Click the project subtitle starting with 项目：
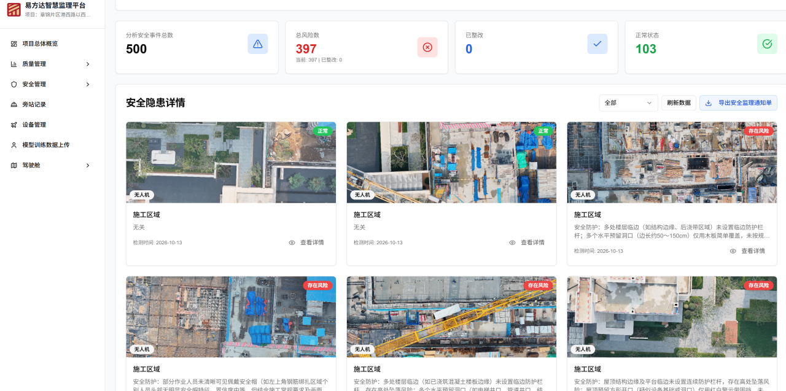 (58, 15)
